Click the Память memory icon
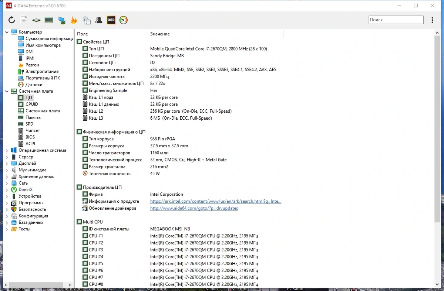This screenshot has height=291, width=444. (x=21, y=117)
